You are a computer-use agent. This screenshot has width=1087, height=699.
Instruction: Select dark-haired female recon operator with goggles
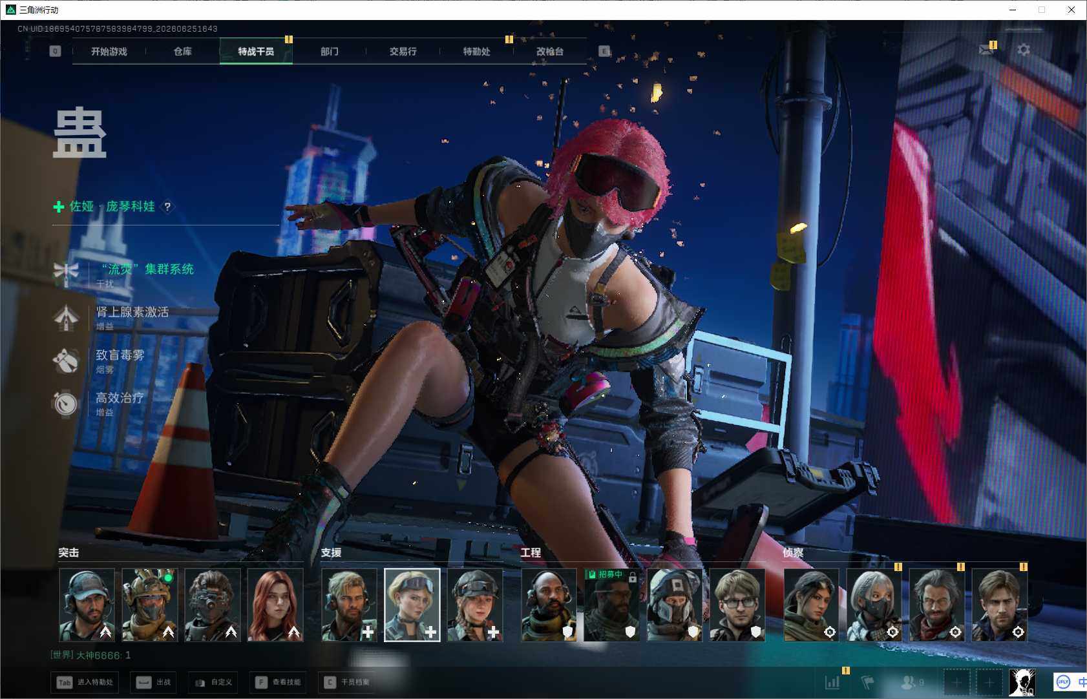[811, 605]
